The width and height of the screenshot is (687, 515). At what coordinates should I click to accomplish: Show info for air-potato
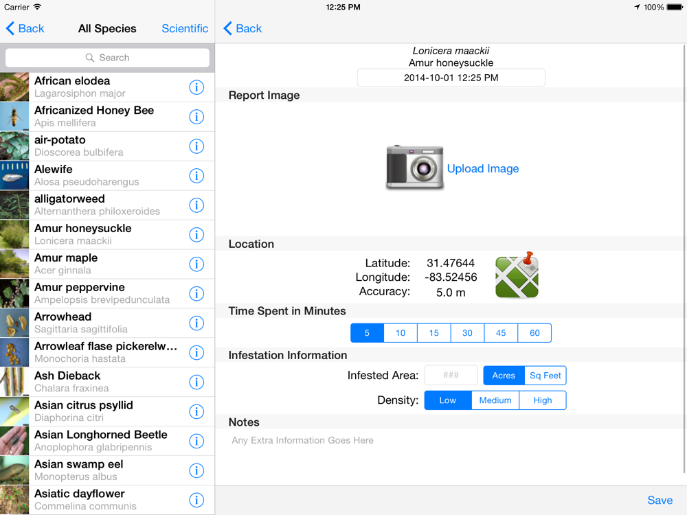(x=196, y=146)
